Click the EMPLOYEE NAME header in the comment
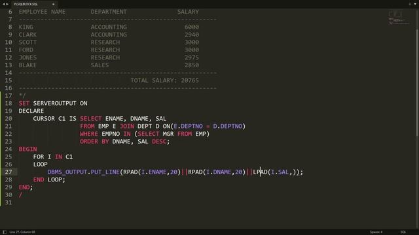 pyautogui.click(x=42, y=12)
